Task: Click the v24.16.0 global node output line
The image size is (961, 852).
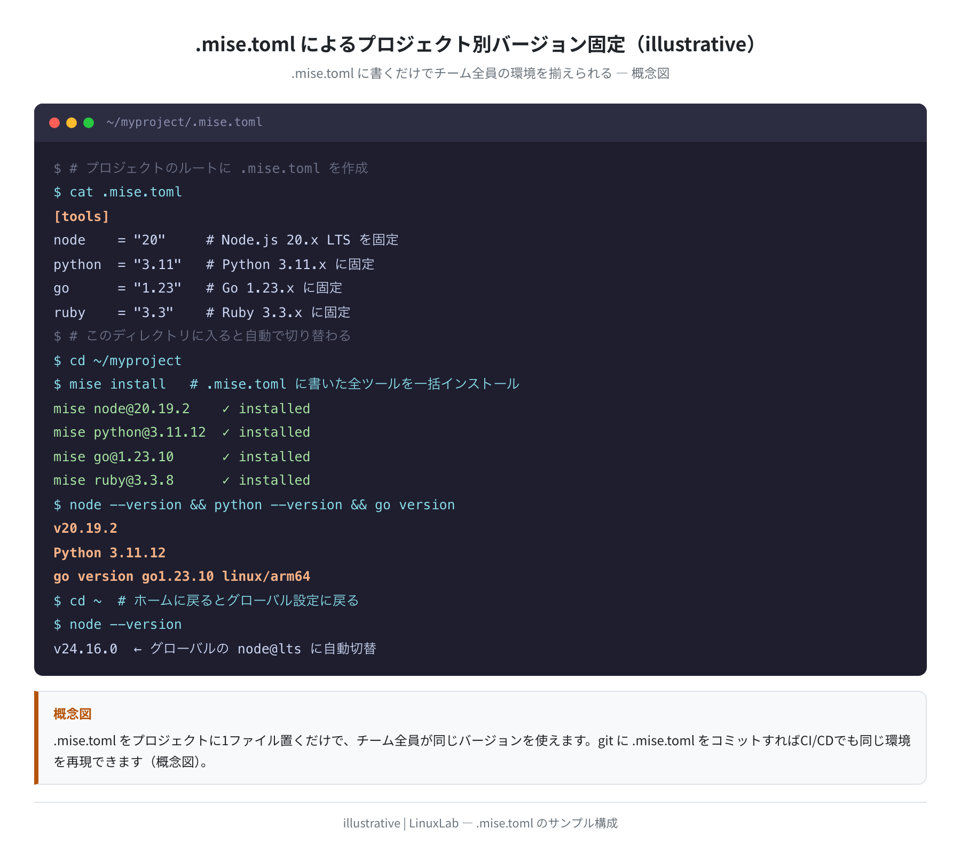Action: point(215,649)
